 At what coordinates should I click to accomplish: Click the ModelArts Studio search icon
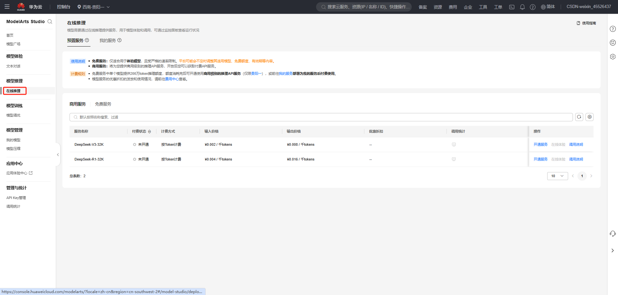point(50,22)
